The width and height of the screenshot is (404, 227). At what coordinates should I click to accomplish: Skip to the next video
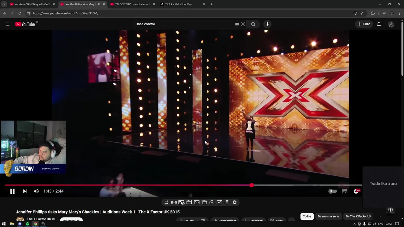pyautogui.click(x=25, y=191)
